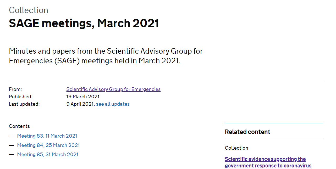Click the dash before Meeting 84
Image resolution: width=336 pixels, height=169 pixels.
point(11,145)
